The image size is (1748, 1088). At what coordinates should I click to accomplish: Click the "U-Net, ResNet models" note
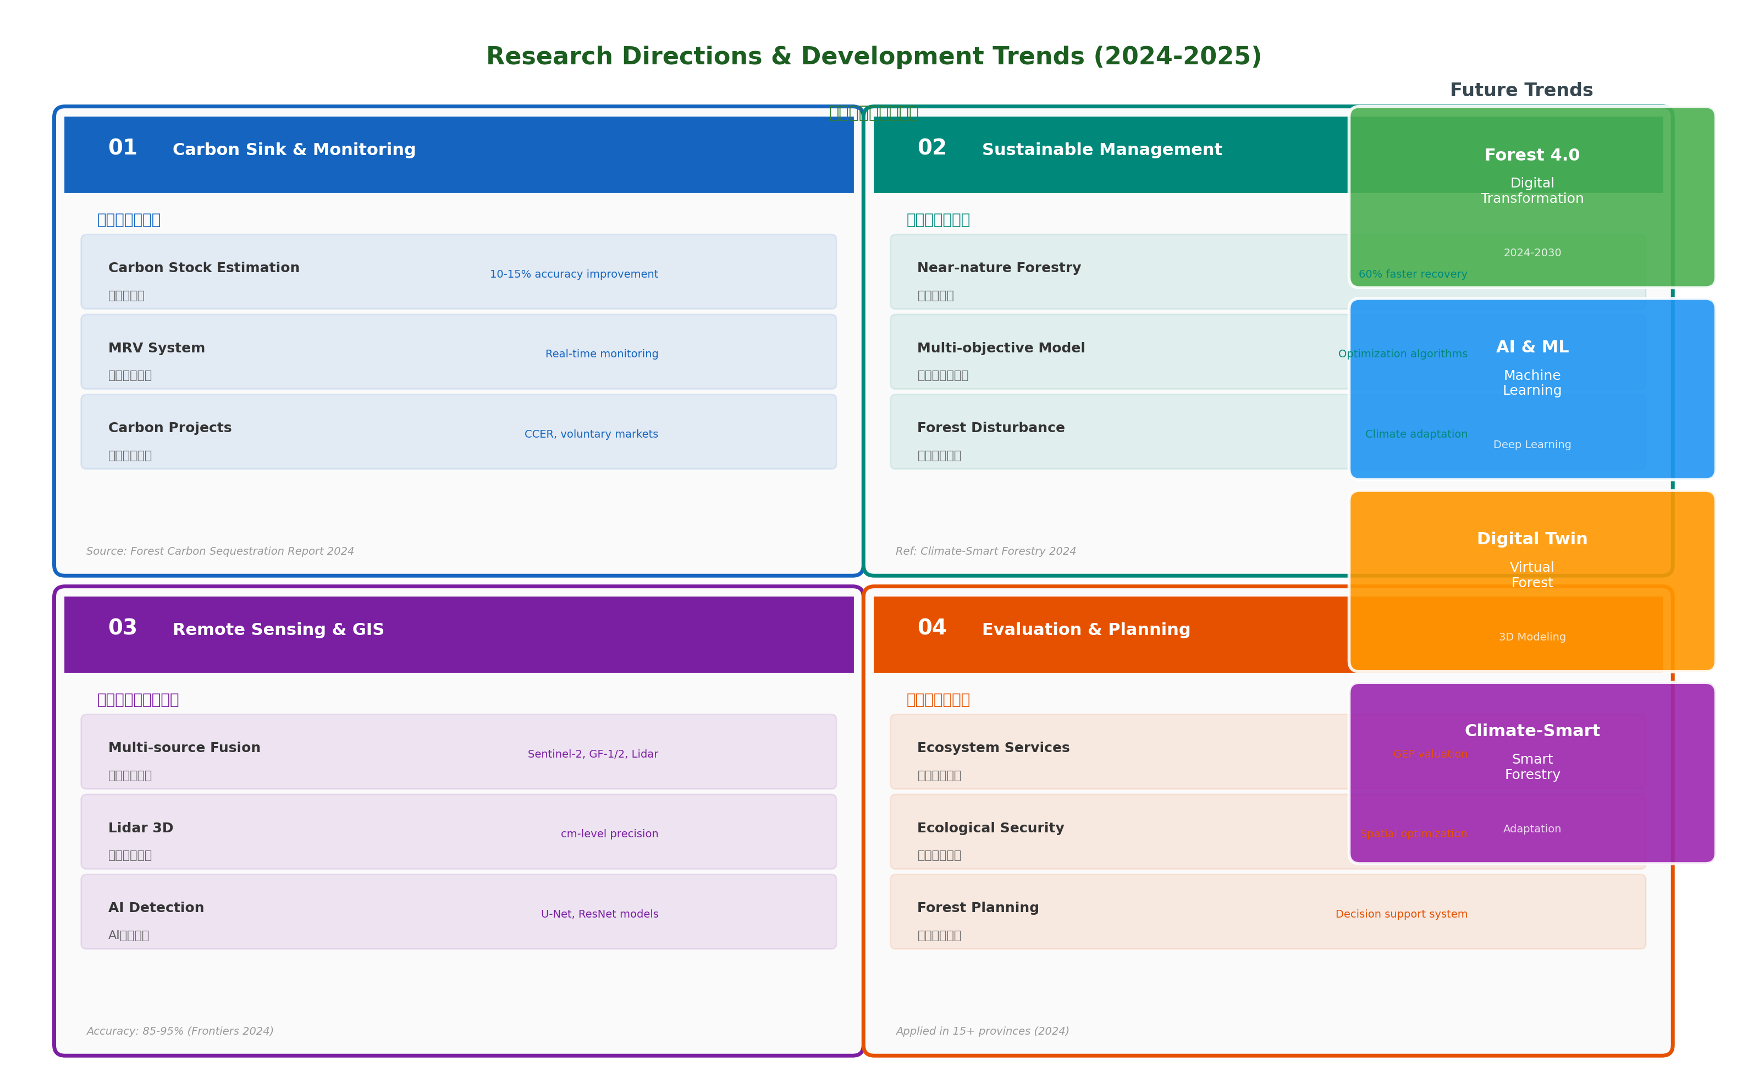tap(599, 914)
